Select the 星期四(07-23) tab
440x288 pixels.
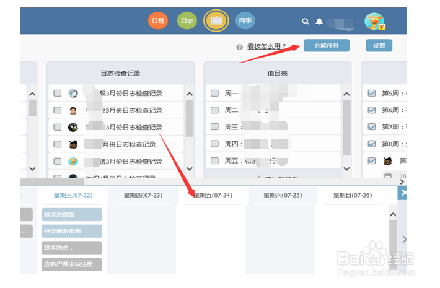[143, 195]
